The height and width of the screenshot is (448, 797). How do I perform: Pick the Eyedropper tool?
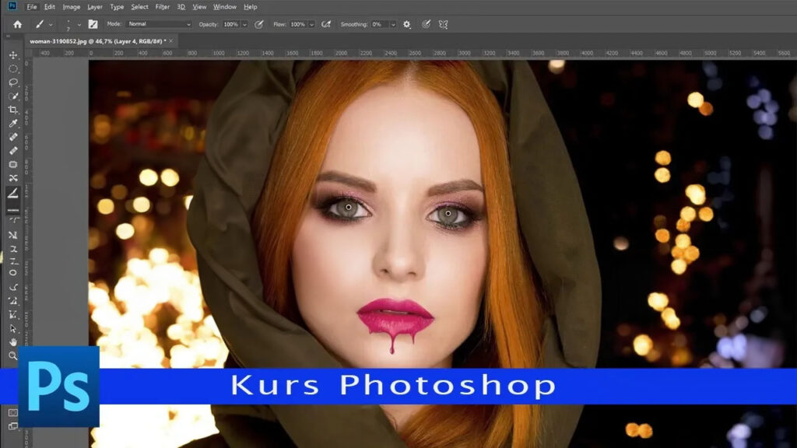pos(13,124)
